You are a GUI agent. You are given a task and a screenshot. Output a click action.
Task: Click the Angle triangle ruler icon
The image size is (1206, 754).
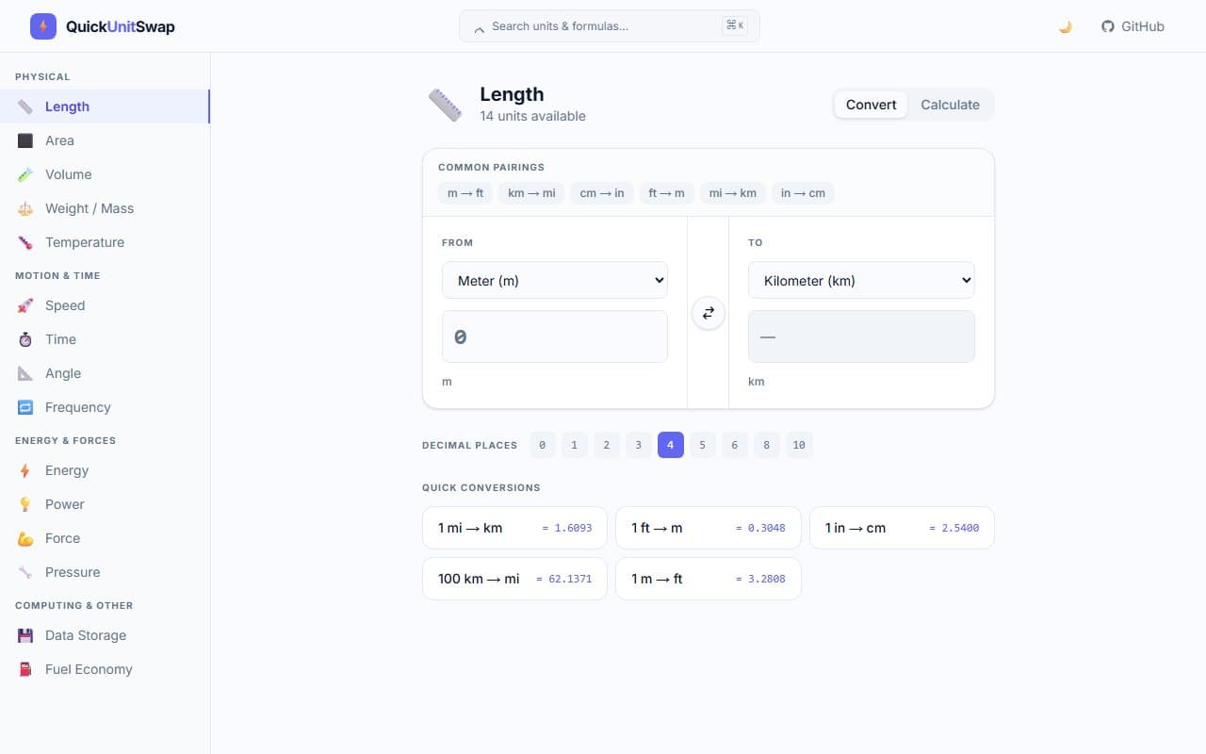point(25,373)
